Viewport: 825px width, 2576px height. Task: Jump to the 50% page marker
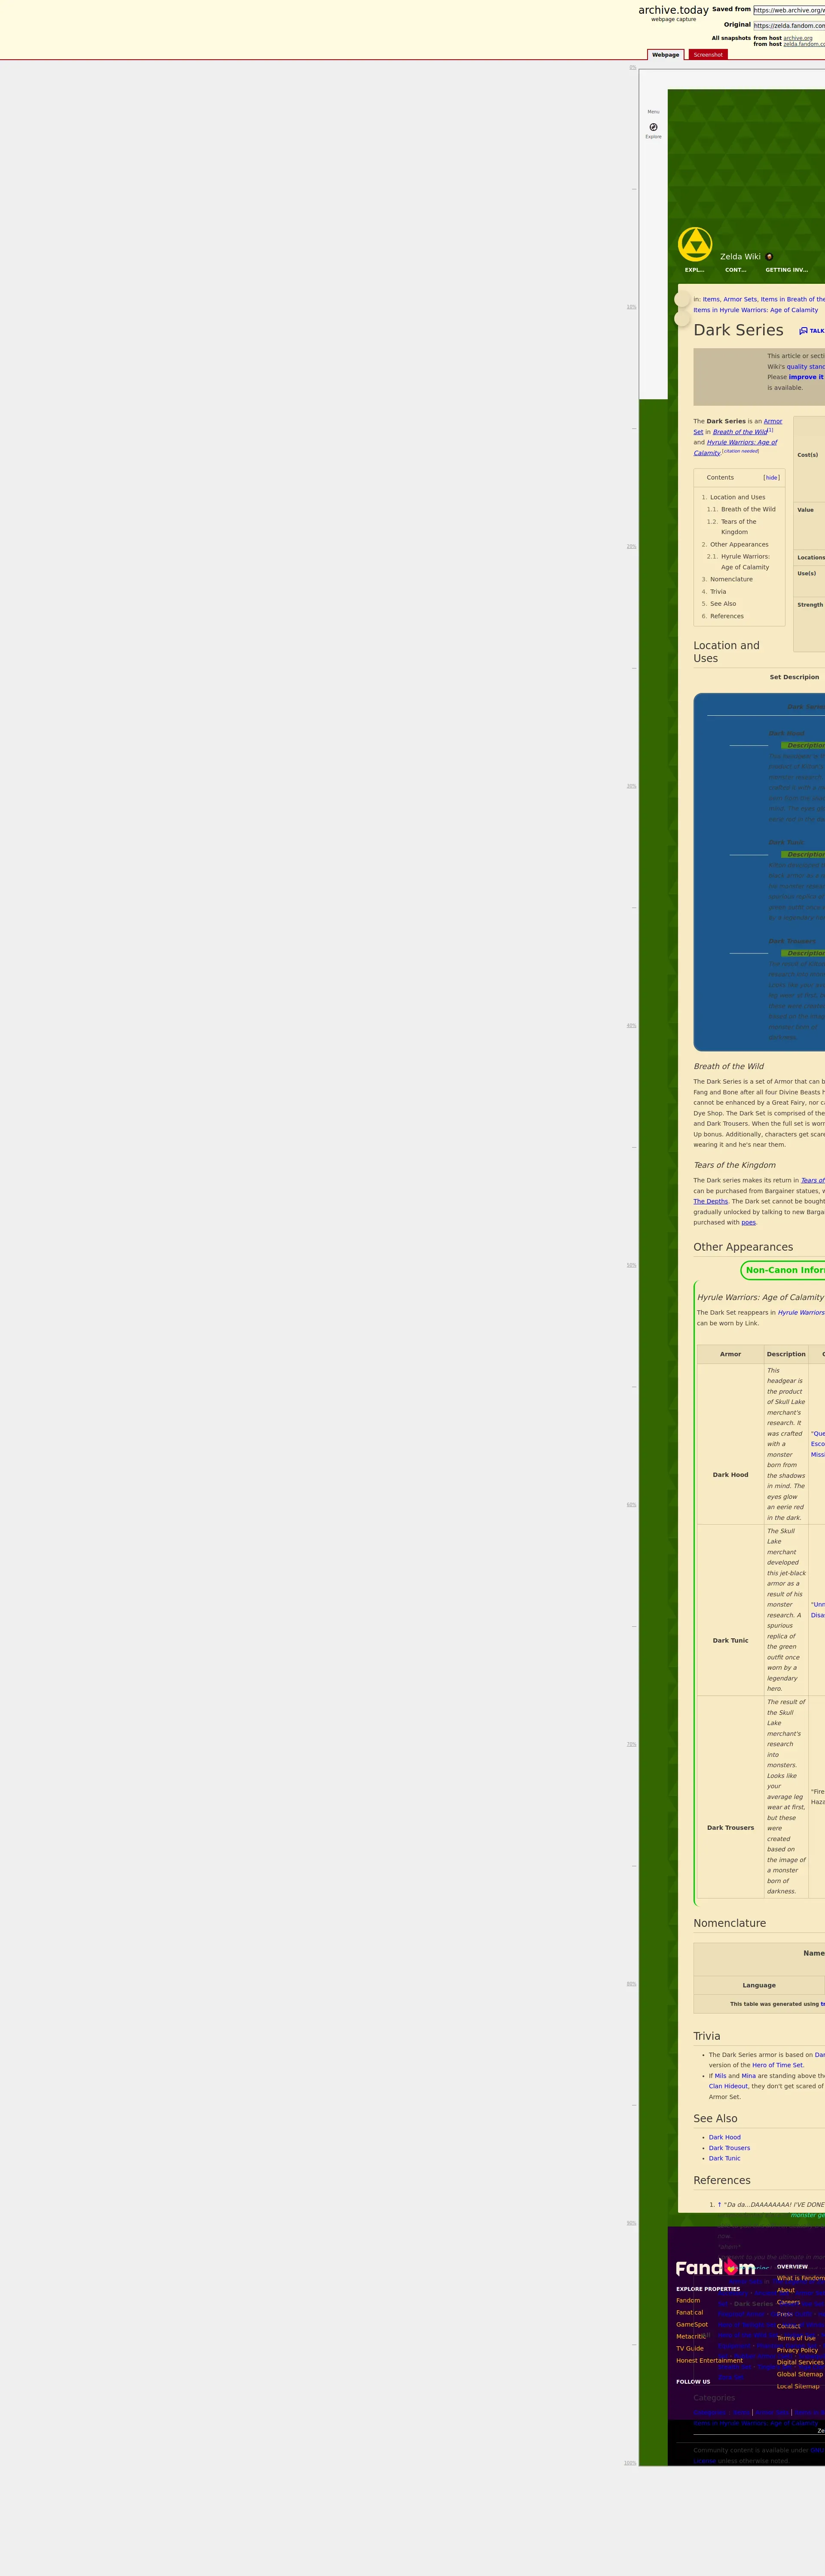[631, 1265]
